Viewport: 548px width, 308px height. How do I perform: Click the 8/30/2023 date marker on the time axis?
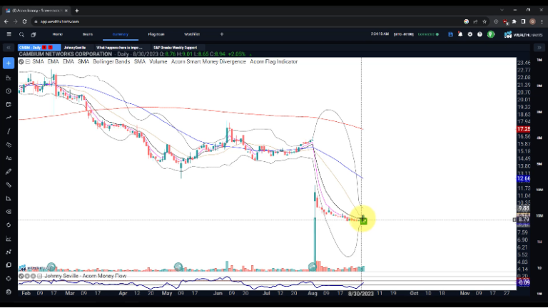[360, 293]
